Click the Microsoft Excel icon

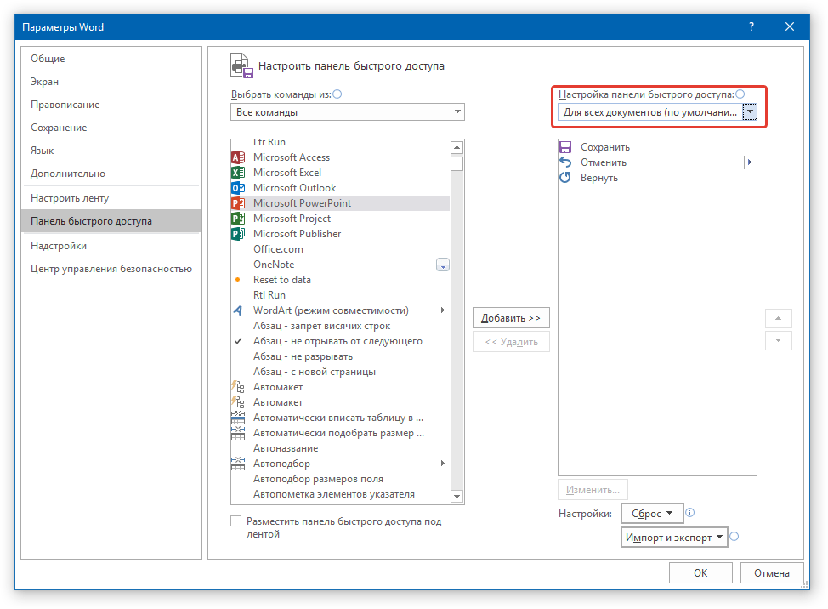tap(238, 173)
